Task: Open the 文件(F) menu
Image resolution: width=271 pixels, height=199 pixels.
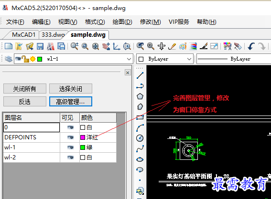Action: pyautogui.click(x=15, y=22)
